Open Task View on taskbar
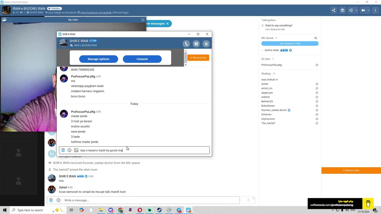The height and width of the screenshot is (214, 381). [71, 210]
